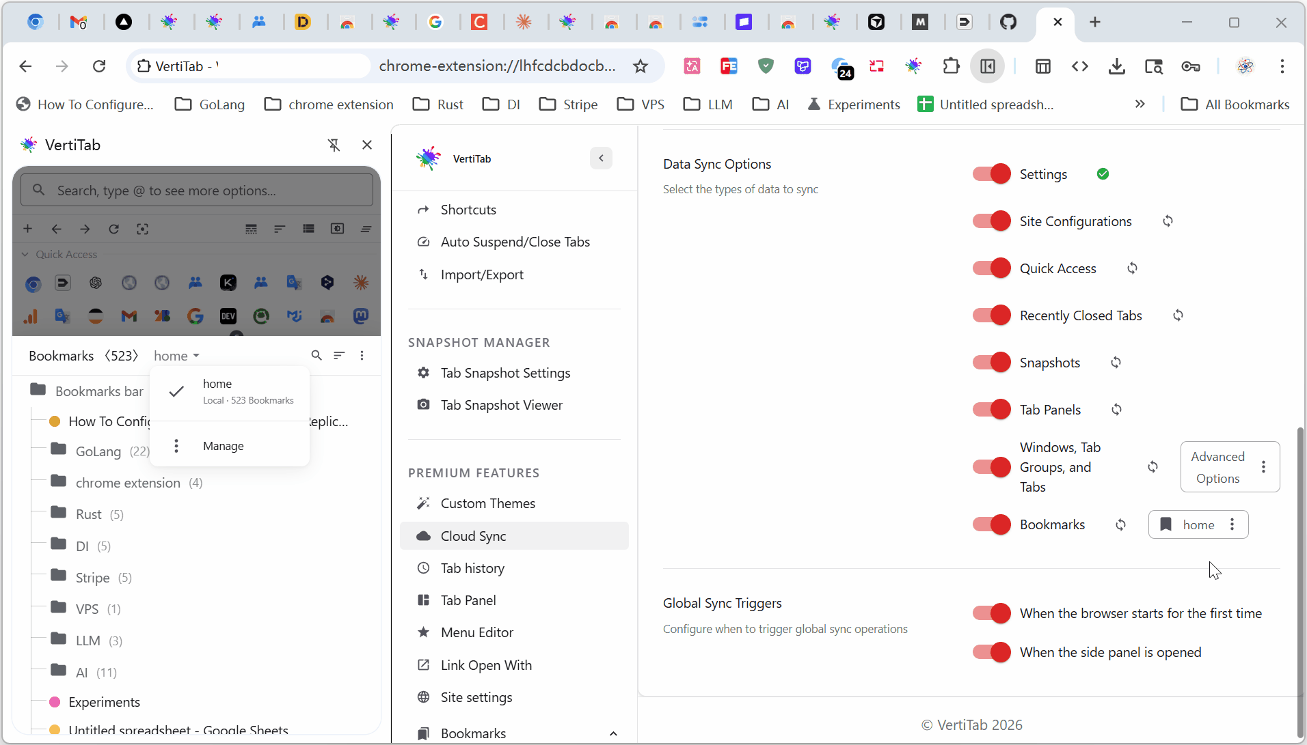Open the three-dot menu on the home bookmark button
Image resolution: width=1307 pixels, height=745 pixels.
1232,524
